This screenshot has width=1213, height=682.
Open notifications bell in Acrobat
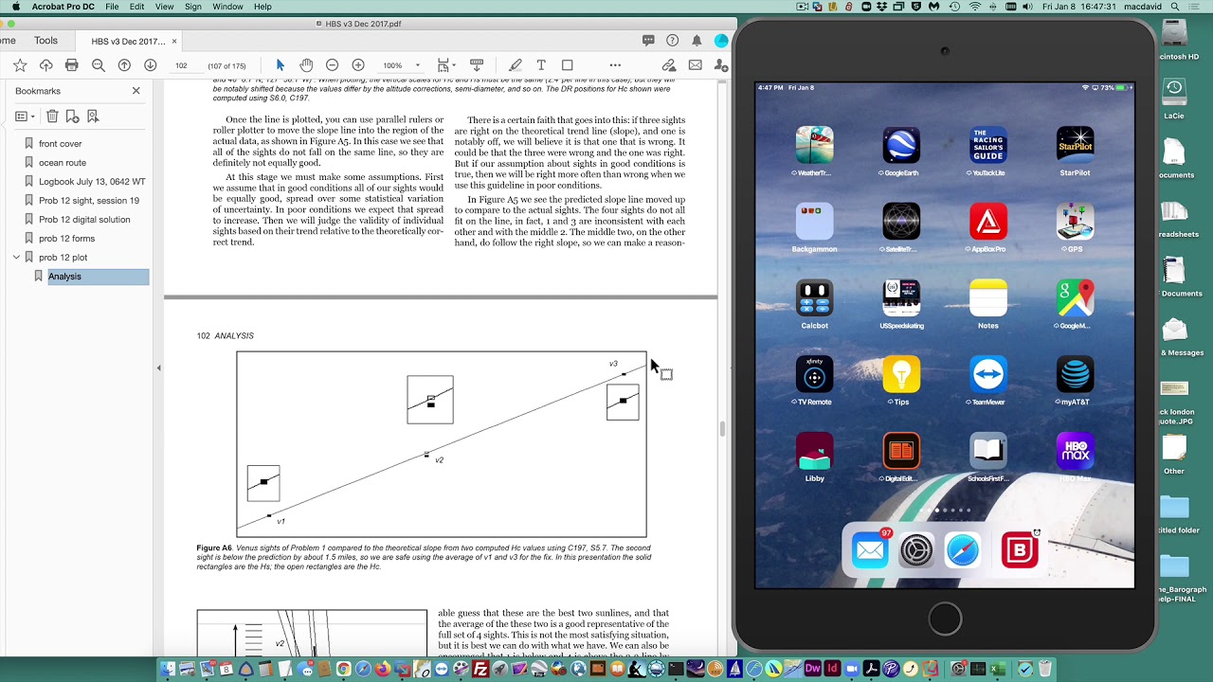[697, 41]
